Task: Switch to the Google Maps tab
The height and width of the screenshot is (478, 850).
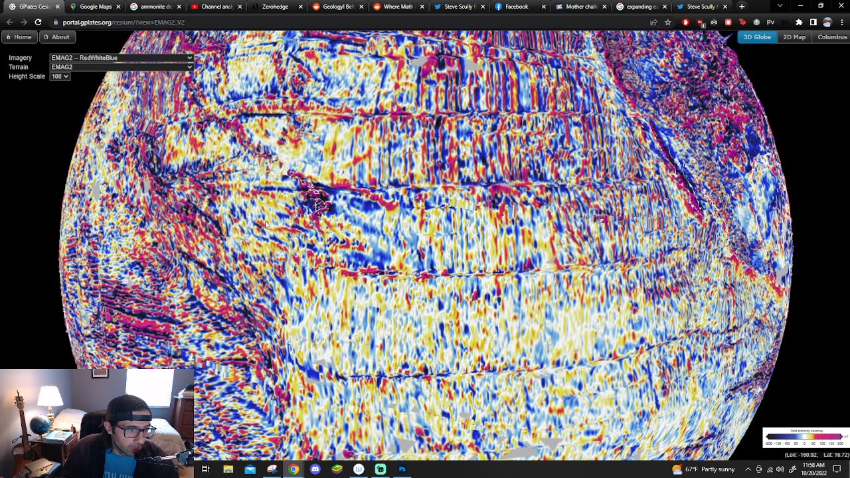Action: tap(96, 7)
